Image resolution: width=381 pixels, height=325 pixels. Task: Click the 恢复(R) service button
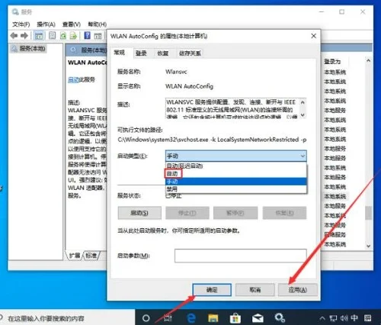(x=284, y=213)
